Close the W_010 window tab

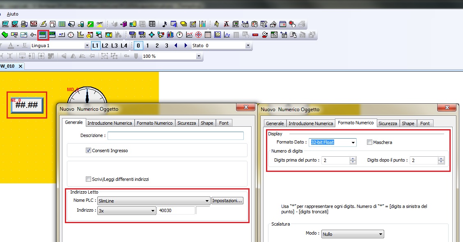pos(21,66)
